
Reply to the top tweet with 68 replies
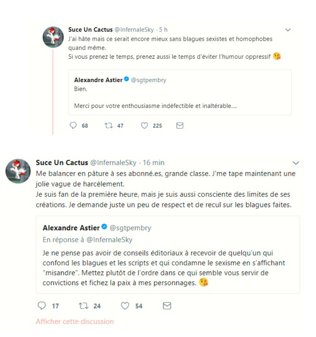pyautogui.click(x=74, y=126)
